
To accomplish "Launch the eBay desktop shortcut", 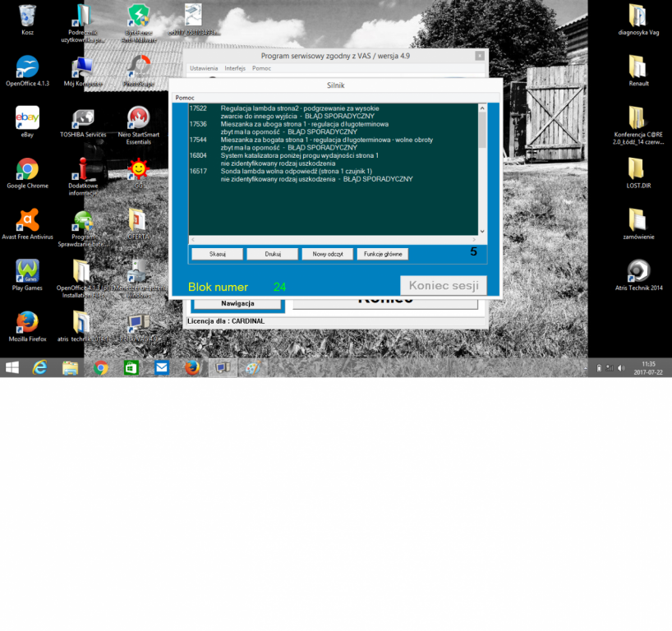I will click(27, 122).
